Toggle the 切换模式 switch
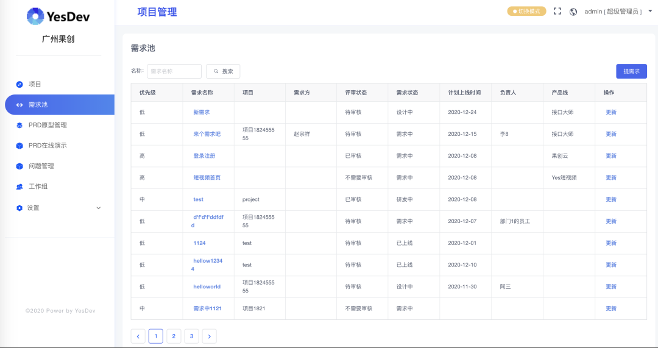 coord(526,12)
